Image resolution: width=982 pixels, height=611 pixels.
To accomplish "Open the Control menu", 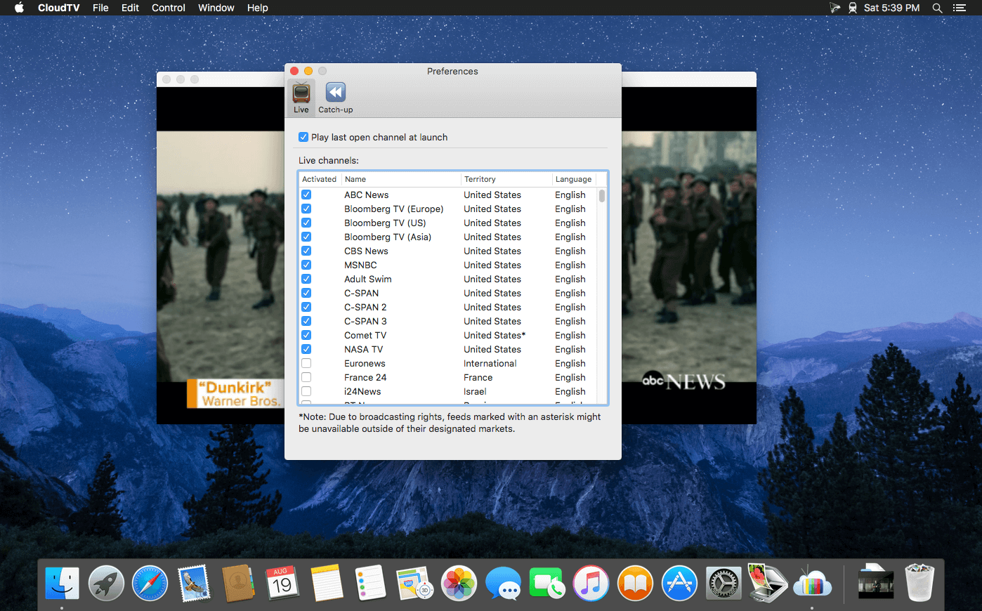I will pyautogui.click(x=169, y=8).
